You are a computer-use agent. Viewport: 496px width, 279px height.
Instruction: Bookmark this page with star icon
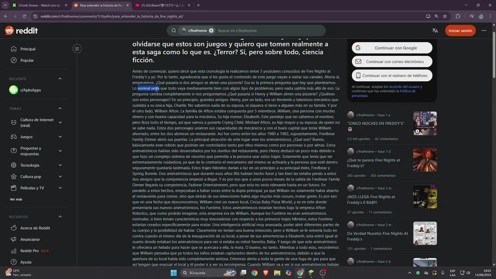[445, 16]
